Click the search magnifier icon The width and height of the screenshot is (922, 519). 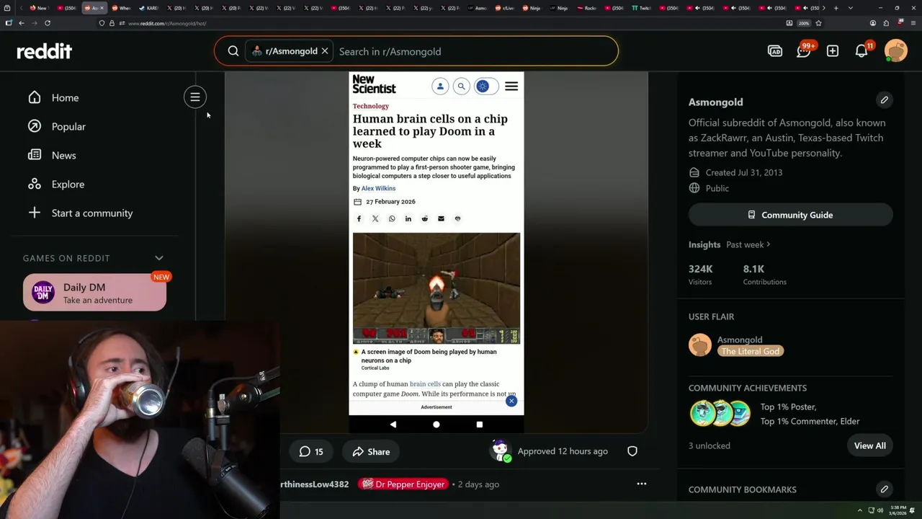click(233, 51)
